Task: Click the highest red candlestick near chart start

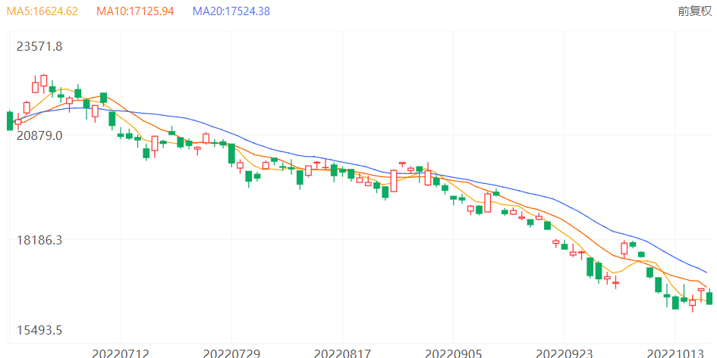Action: (x=44, y=81)
